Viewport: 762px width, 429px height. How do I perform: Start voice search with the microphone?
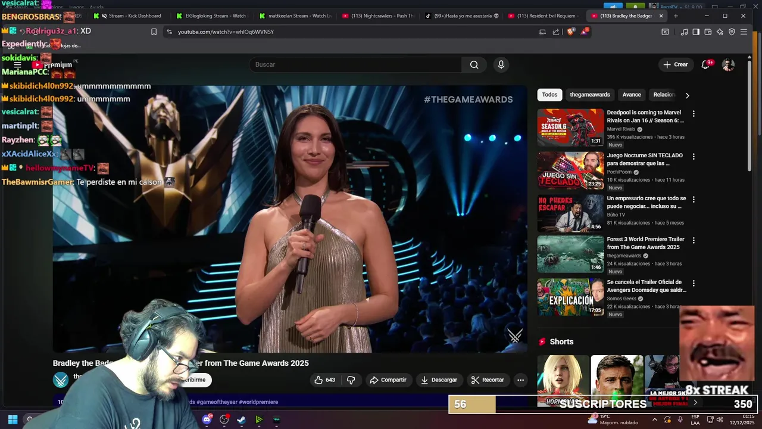(501, 64)
